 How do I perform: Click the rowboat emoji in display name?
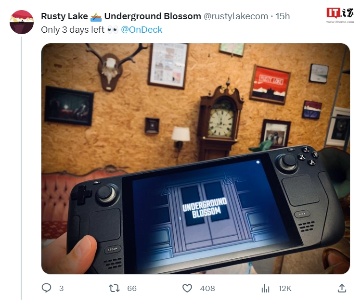click(x=96, y=16)
